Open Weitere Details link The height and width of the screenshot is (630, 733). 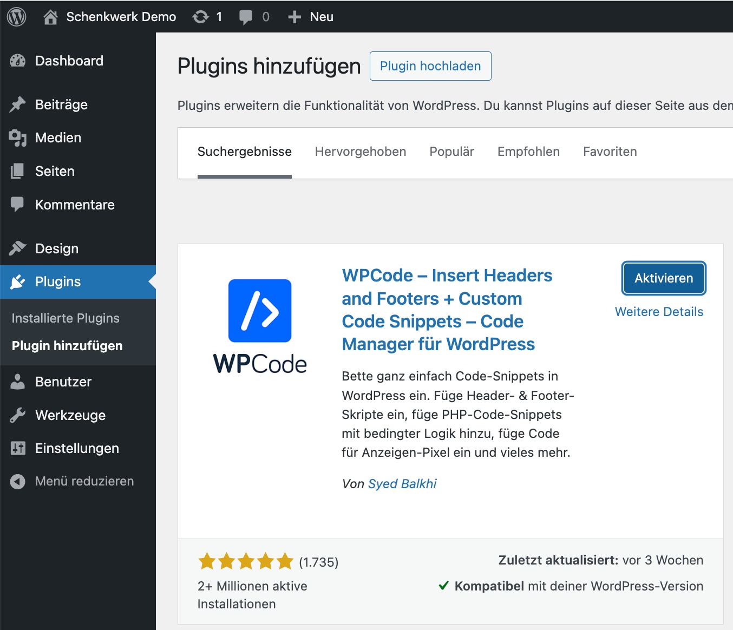659,312
